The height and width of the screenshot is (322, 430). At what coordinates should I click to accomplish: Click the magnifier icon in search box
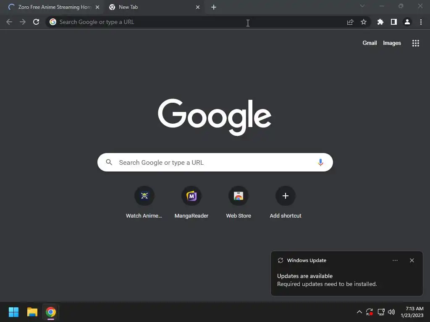pyautogui.click(x=109, y=162)
